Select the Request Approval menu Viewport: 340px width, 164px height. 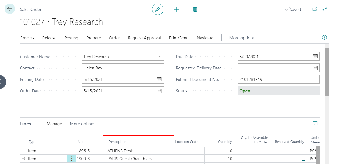coord(144,38)
